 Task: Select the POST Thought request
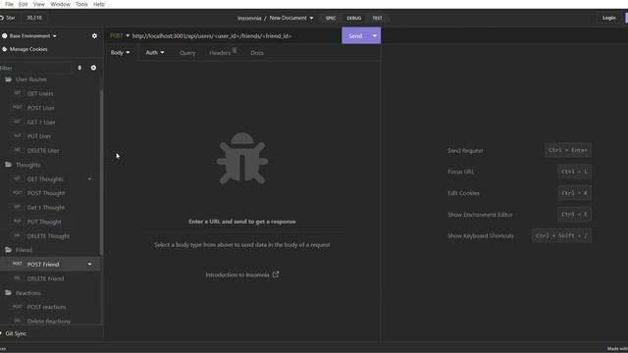(x=46, y=193)
